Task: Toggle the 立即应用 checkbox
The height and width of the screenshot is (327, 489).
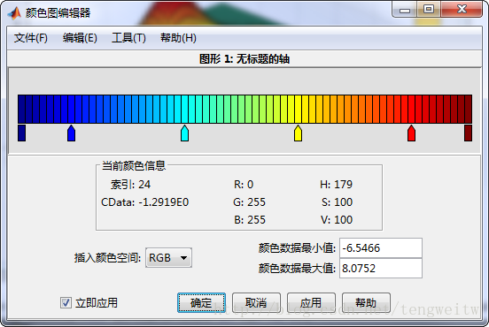Action: tap(66, 303)
